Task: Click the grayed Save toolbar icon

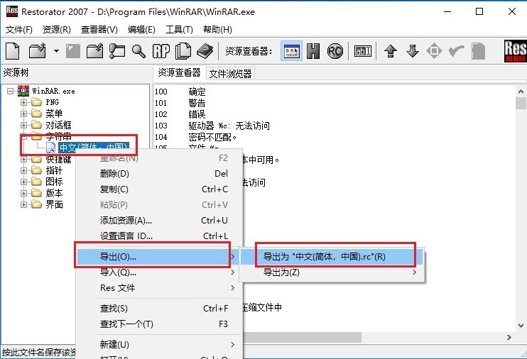Action: click(x=72, y=51)
